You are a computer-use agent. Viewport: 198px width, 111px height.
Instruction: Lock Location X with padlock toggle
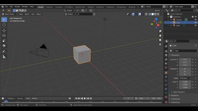[193, 60]
